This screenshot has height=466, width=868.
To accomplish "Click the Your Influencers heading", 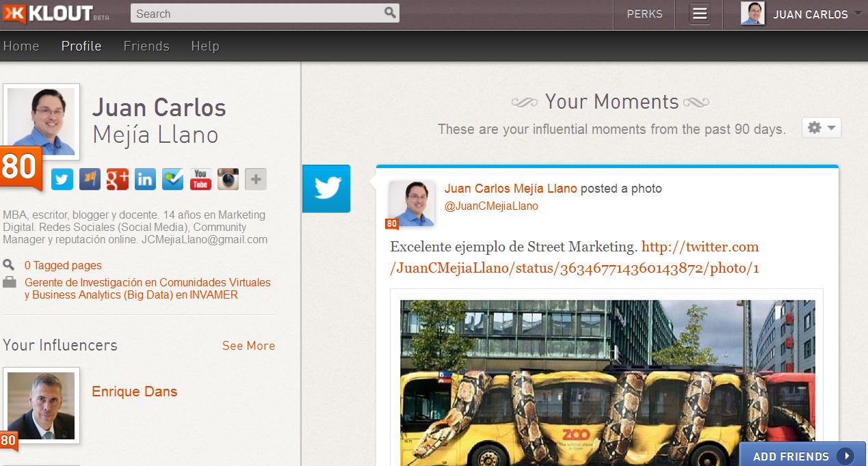I will point(60,345).
